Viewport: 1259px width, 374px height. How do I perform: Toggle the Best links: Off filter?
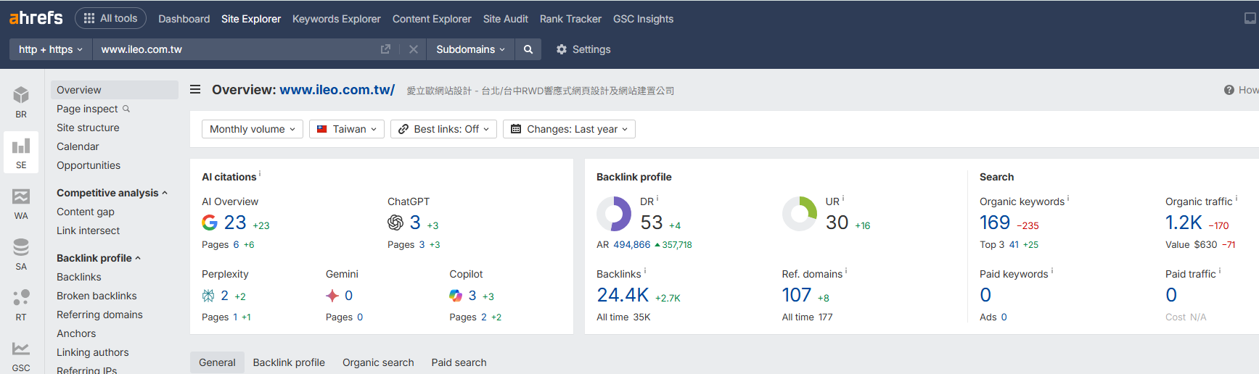(x=443, y=129)
